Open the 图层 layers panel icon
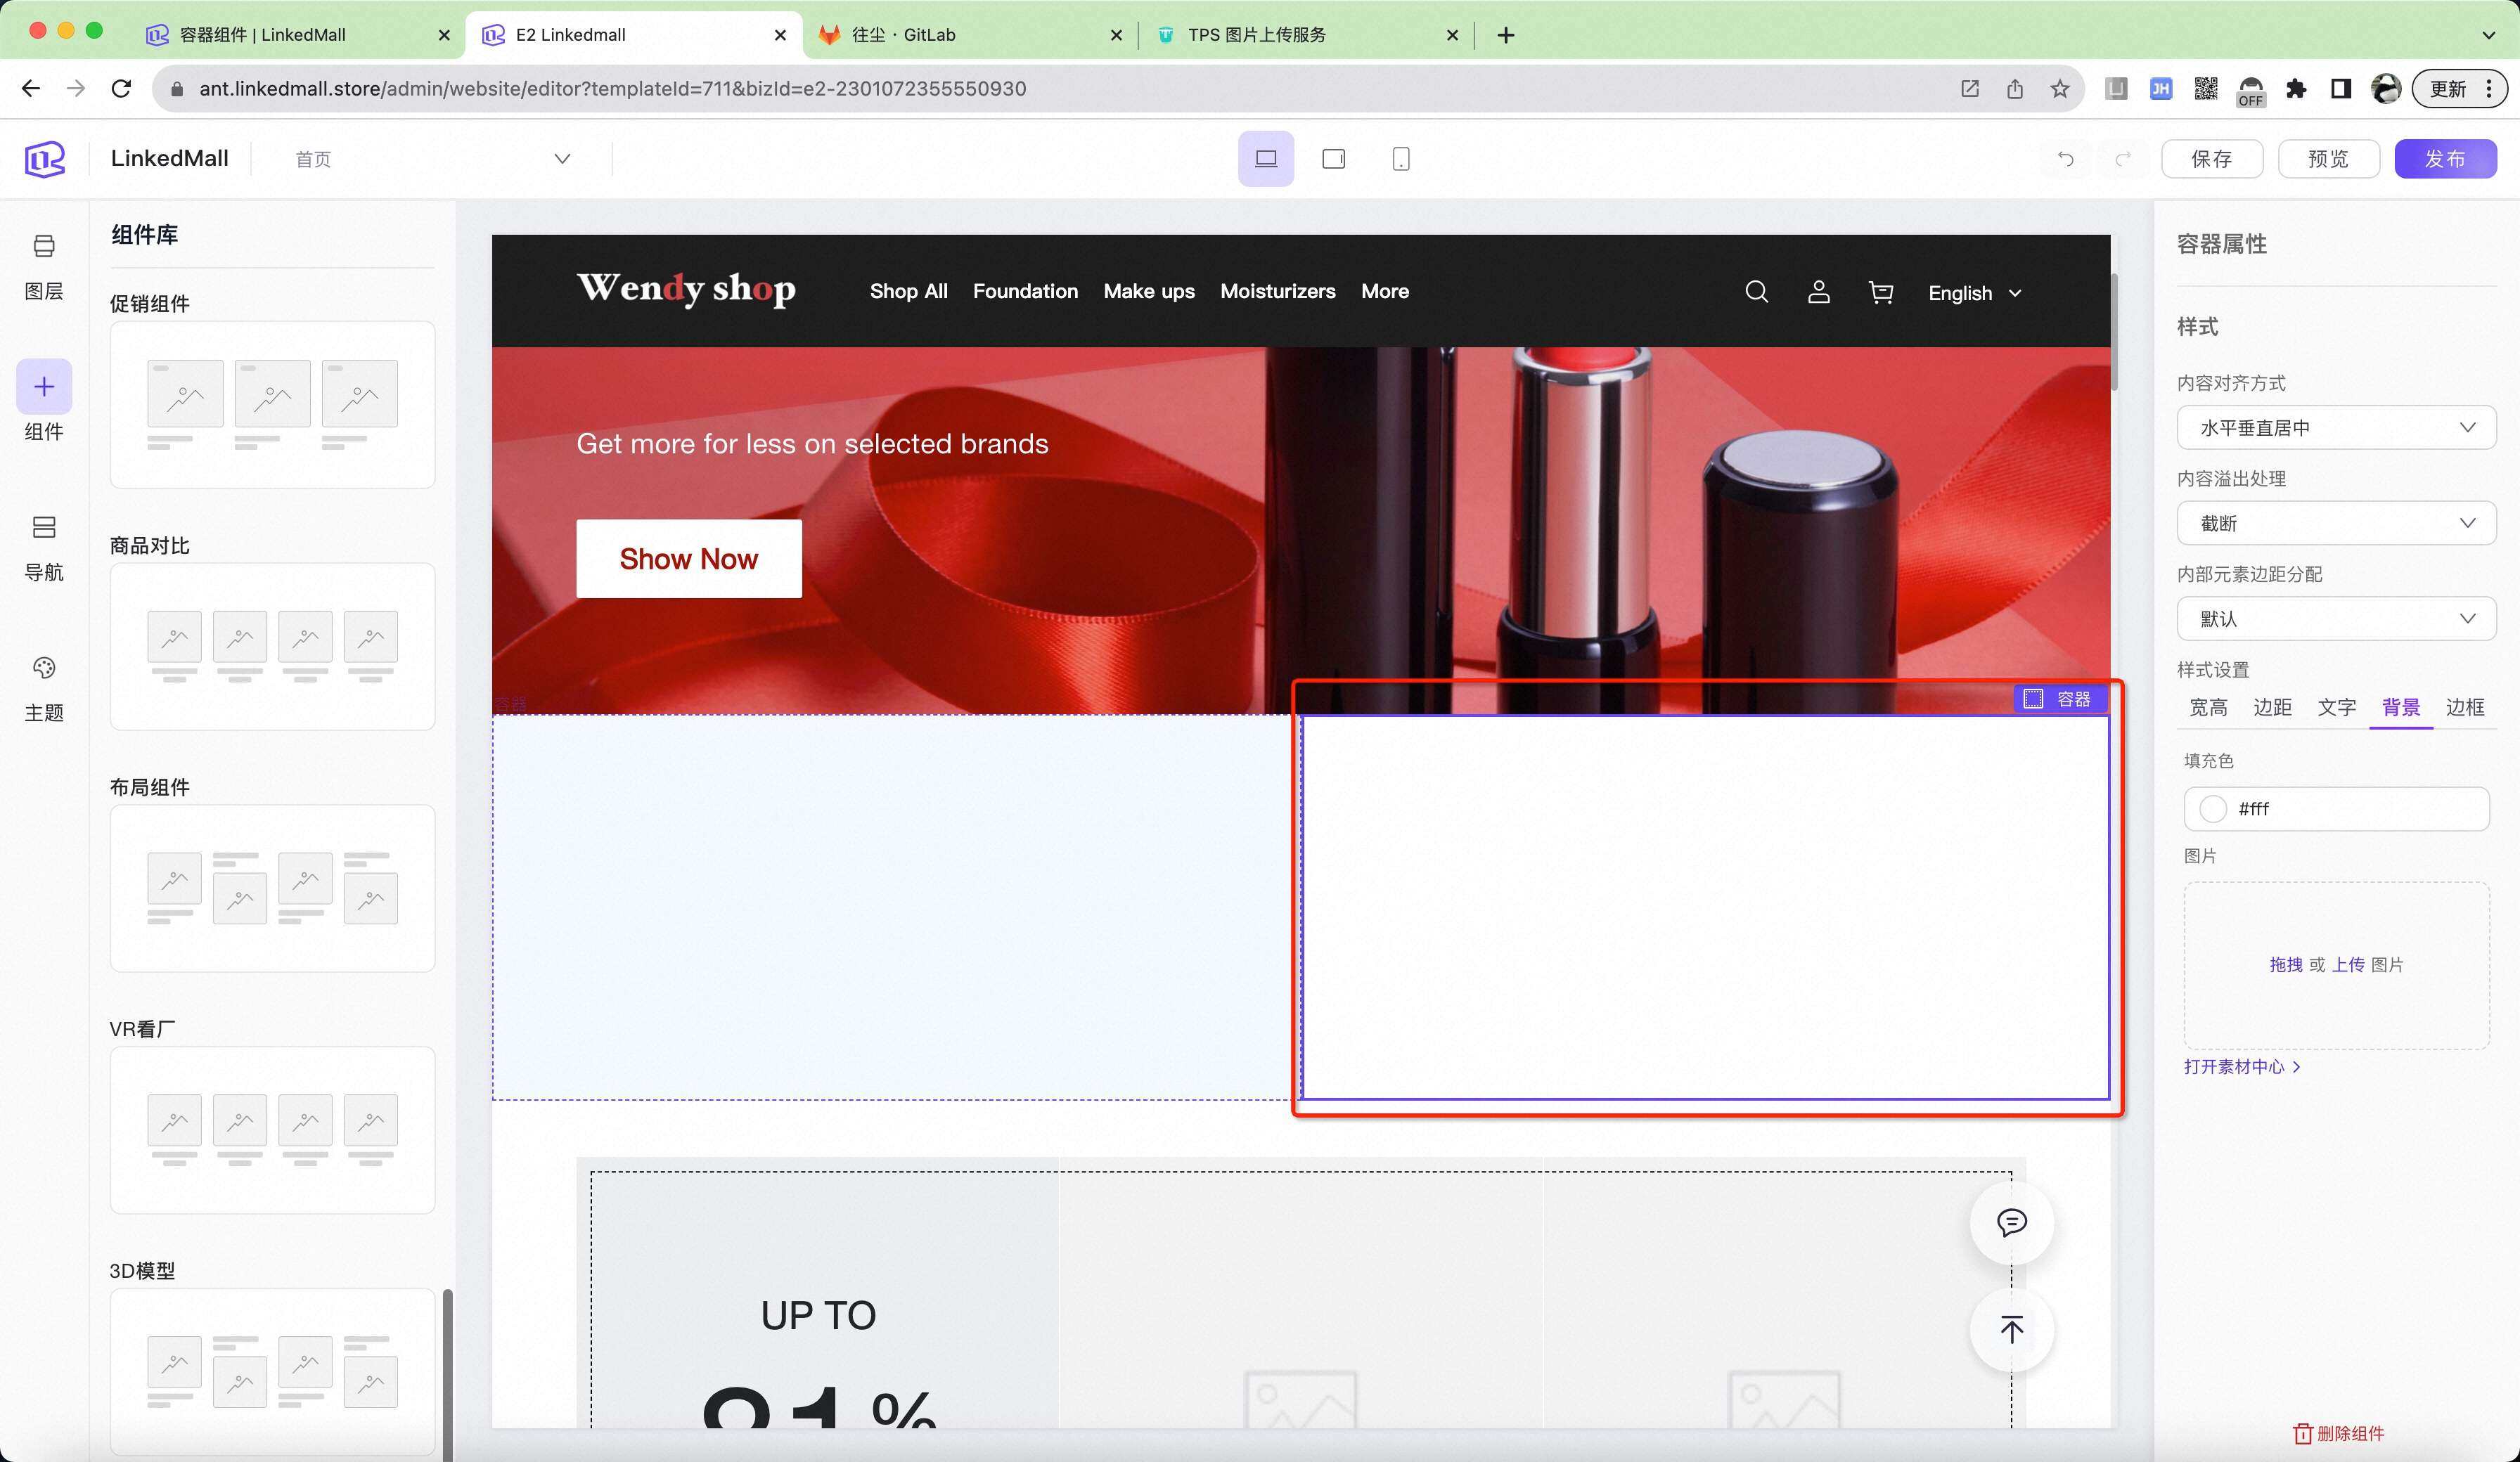Image resolution: width=2520 pixels, height=1462 pixels. (44, 246)
